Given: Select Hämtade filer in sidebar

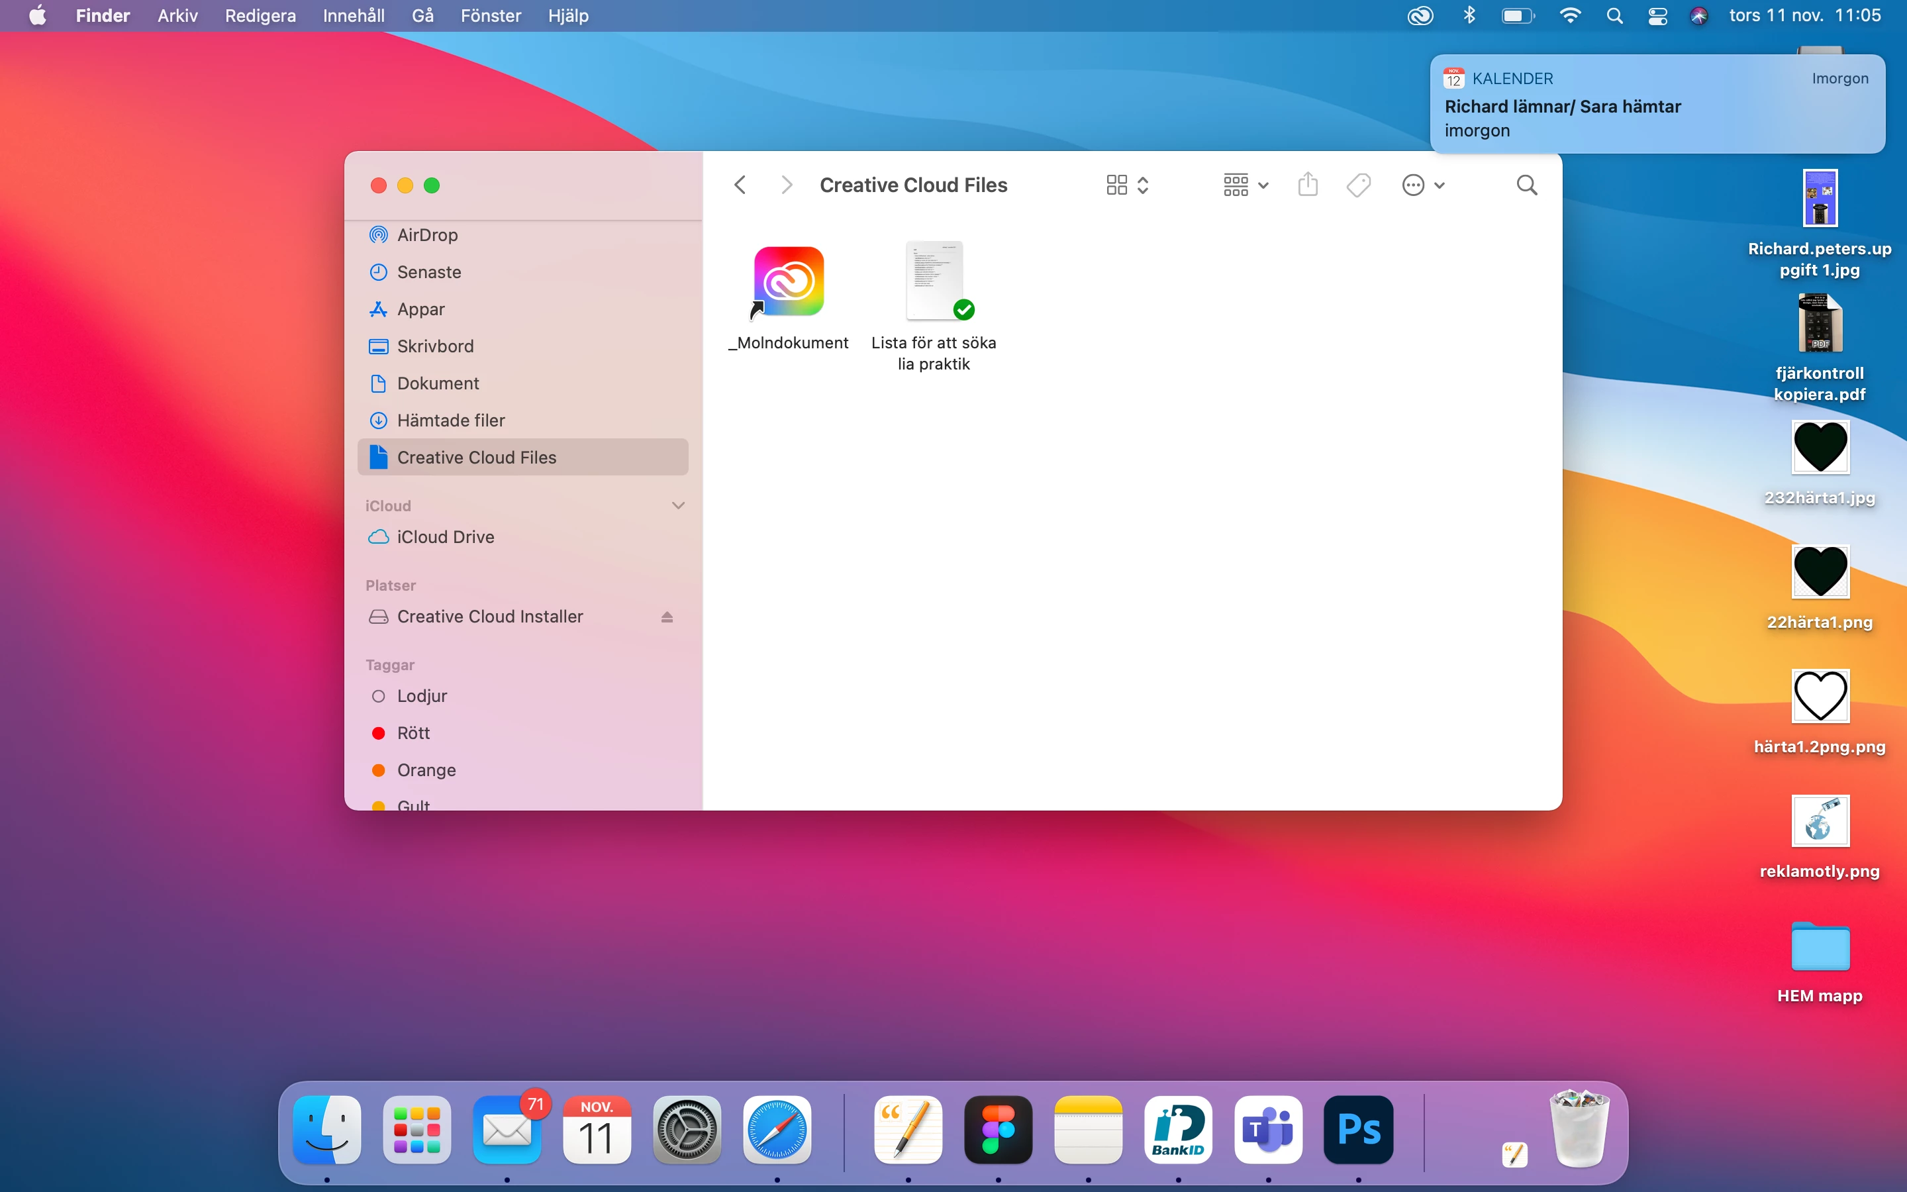Looking at the screenshot, I should (451, 421).
